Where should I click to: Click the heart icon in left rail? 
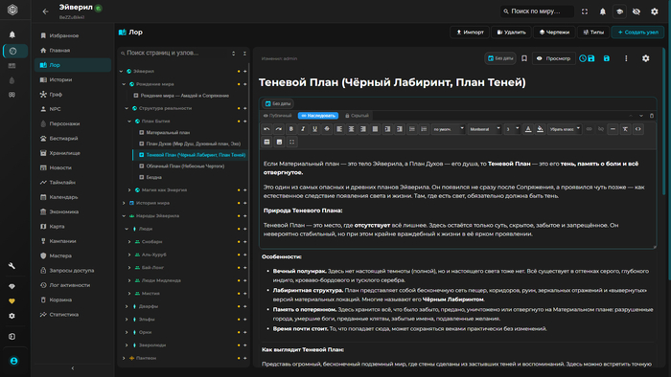[x=12, y=301]
